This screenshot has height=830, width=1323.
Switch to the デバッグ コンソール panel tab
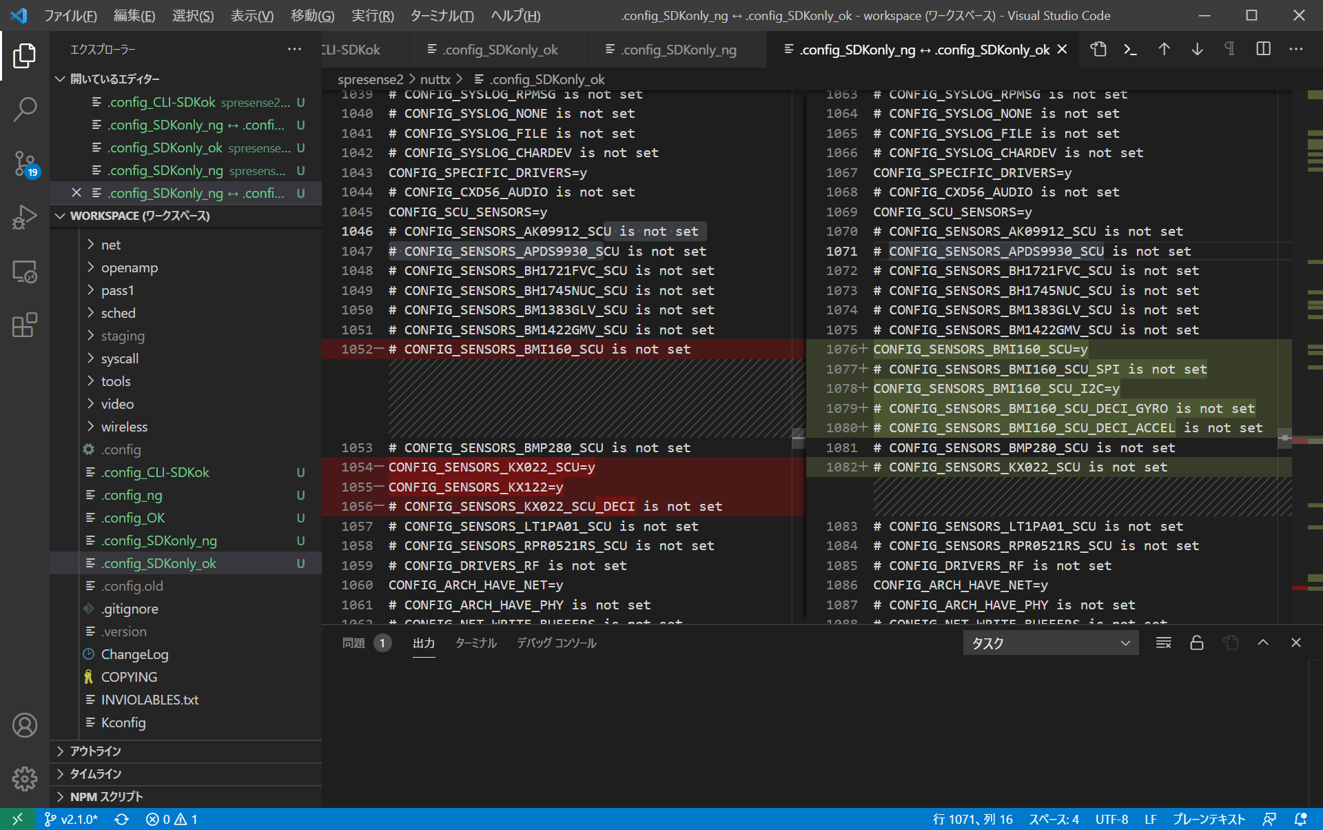point(556,643)
